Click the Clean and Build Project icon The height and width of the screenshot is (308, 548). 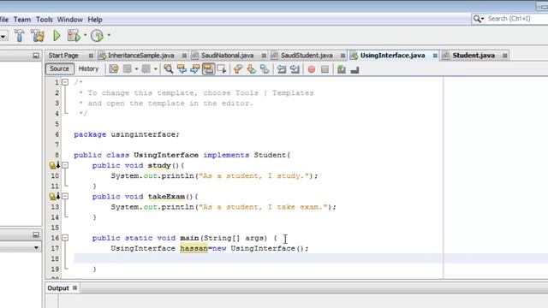pyautogui.click(x=38, y=36)
